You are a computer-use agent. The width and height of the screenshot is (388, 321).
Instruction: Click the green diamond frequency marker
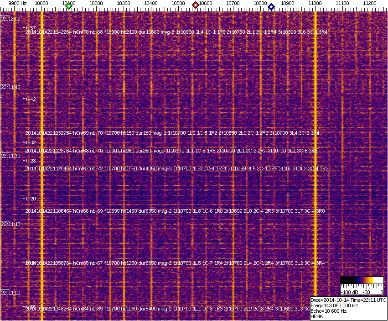click(x=69, y=6)
